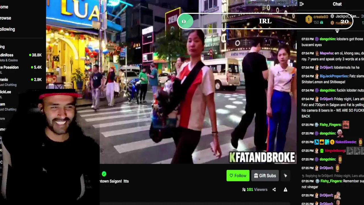Click the first badge before NakedSwede

coord(317,142)
